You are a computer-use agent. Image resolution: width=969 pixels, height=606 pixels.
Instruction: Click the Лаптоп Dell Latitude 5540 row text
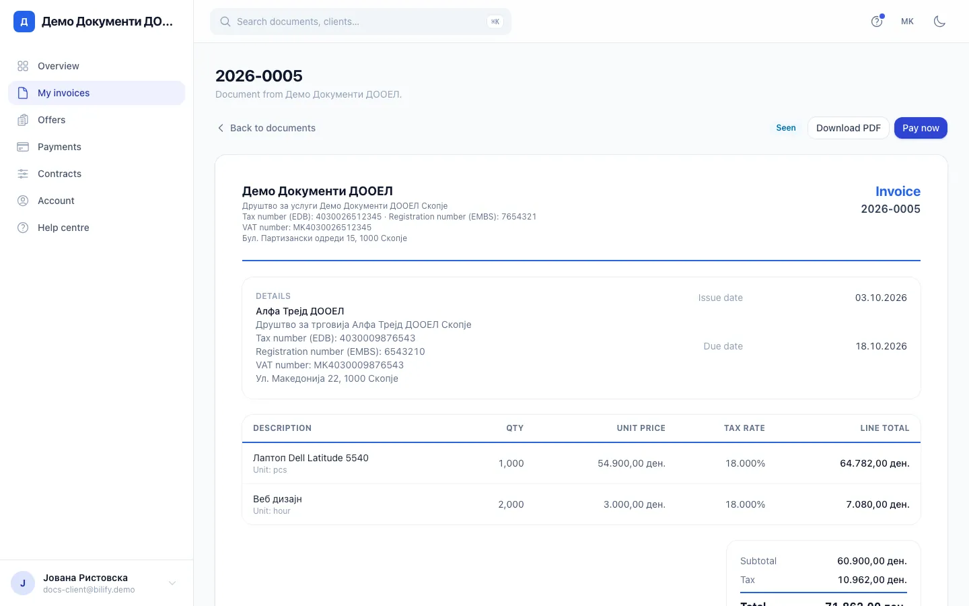311,458
